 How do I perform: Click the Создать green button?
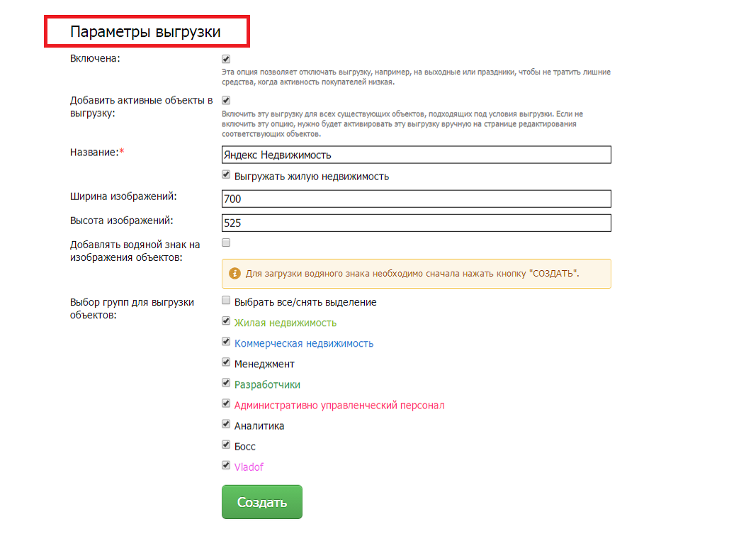(261, 502)
